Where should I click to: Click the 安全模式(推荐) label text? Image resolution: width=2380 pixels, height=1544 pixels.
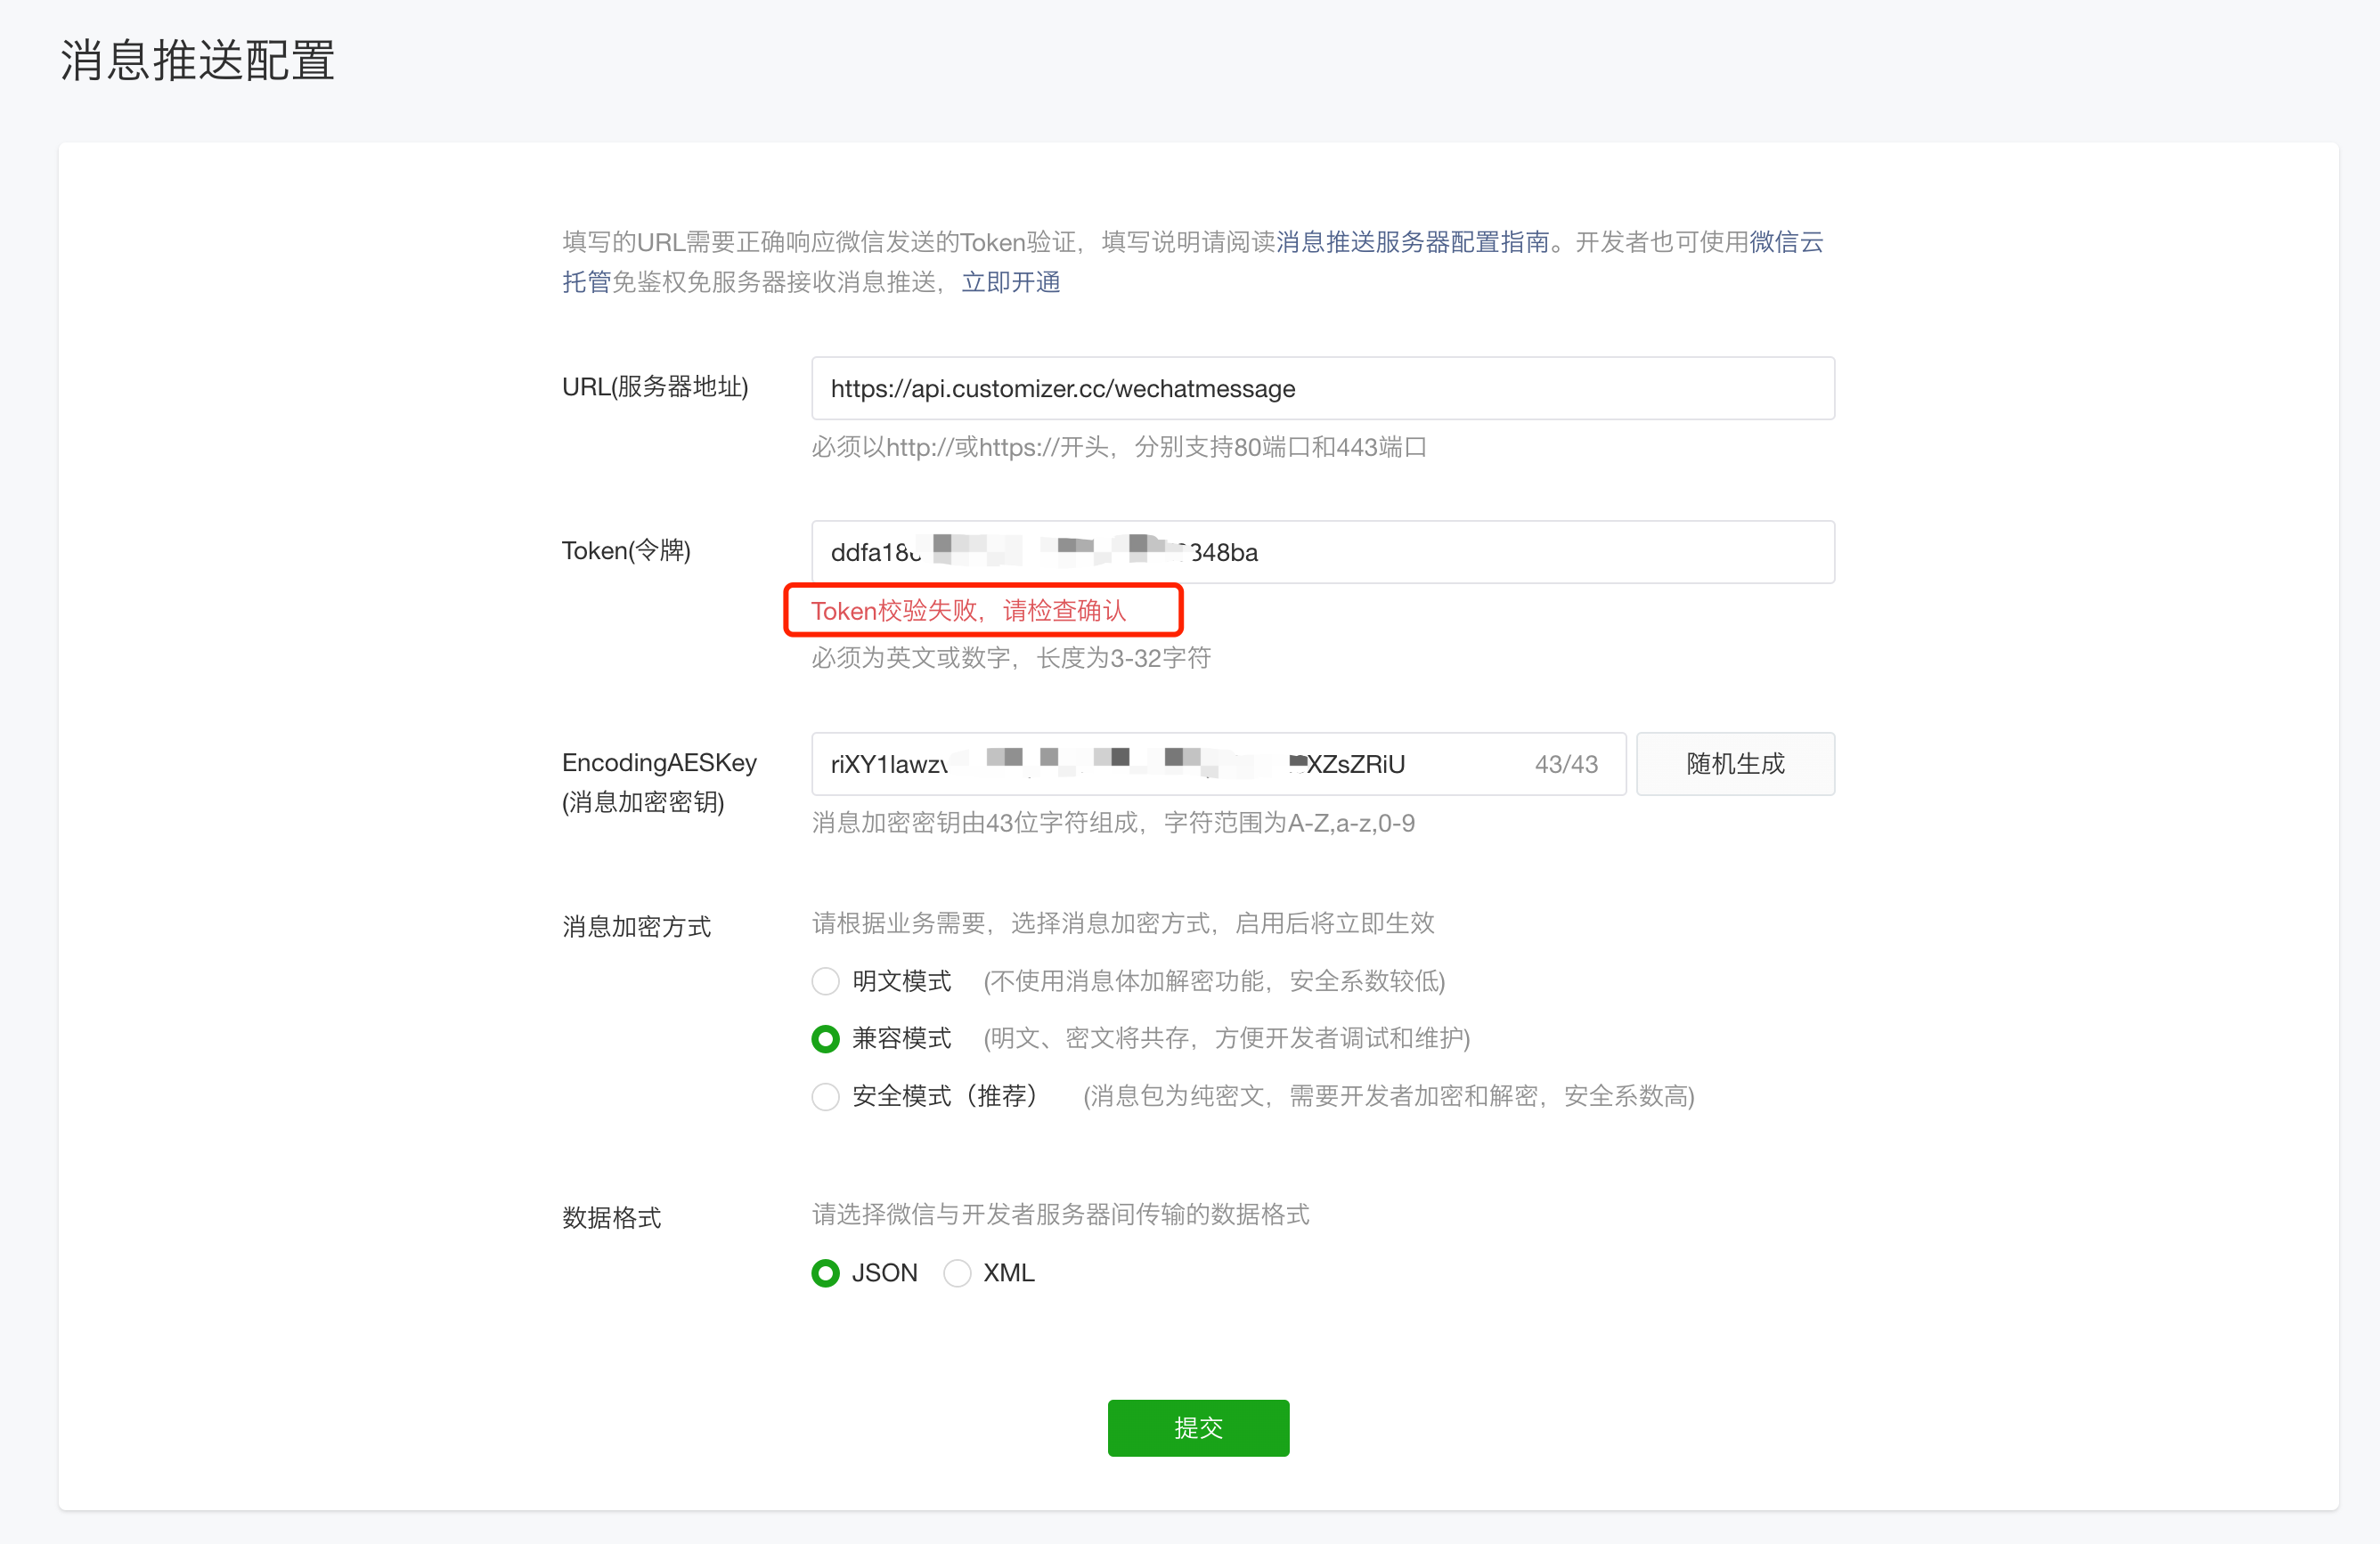[x=943, y=1096]
